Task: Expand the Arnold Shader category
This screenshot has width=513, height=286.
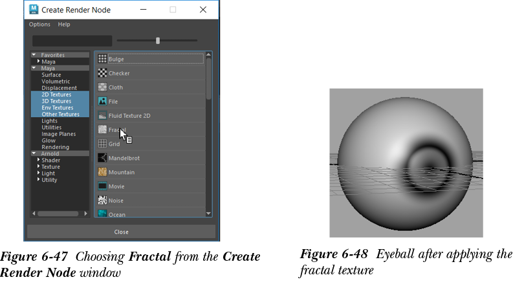Action: (x=39, y=160)
